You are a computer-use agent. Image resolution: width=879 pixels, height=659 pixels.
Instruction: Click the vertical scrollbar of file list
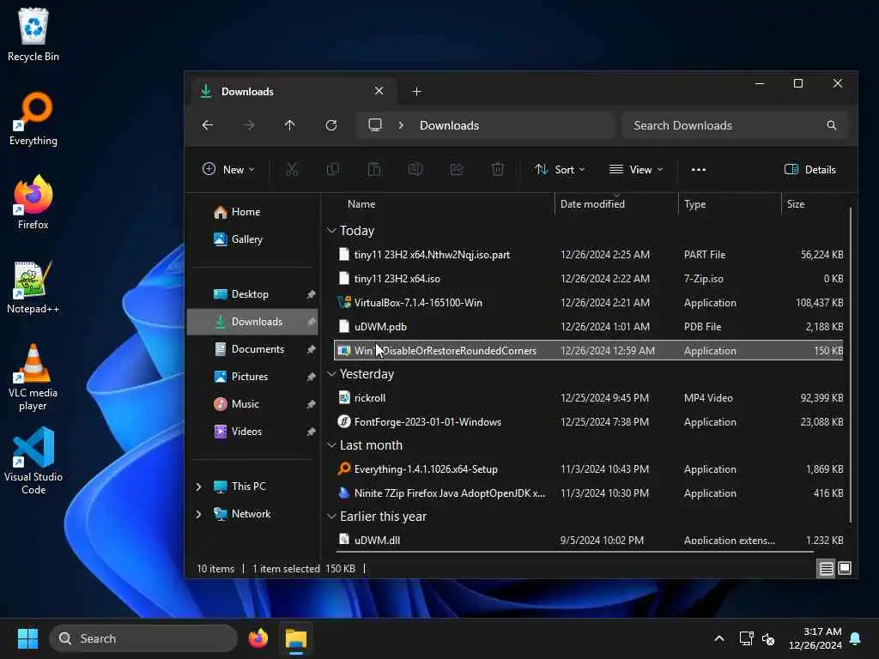tap(851, 364)
